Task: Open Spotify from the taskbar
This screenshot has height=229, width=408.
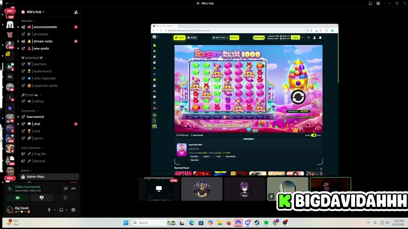Action: click(x=266, y=223)
